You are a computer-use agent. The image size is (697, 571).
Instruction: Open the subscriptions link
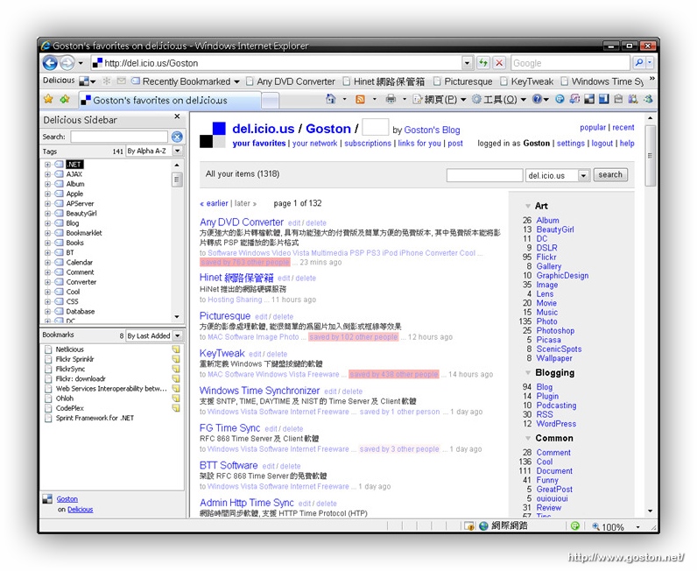click(x=368, y=144)
